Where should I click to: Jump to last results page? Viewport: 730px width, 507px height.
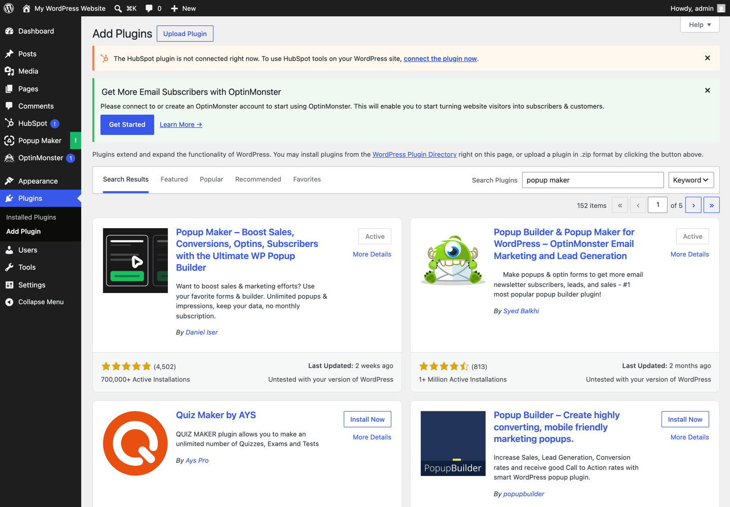711,205
